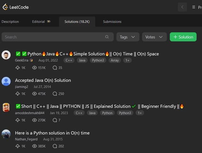Open the Votes sort dropdown

(154, 37)
